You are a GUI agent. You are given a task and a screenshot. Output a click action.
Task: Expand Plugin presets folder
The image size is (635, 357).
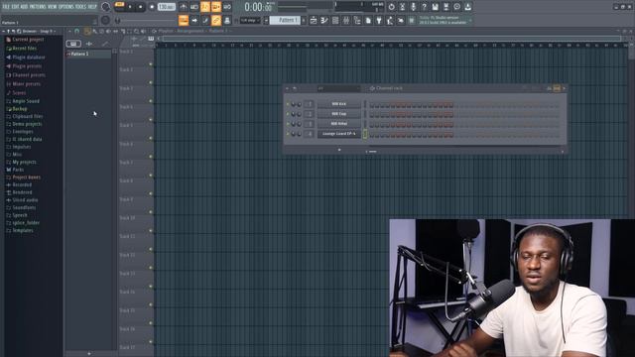pos(27,66)
